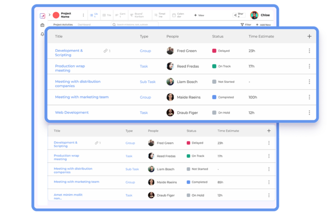
Task: Expand the project options via the chevron
Action: click(x=49, y=15)
